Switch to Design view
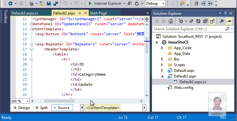This screenshot has height=121, width=237. click(22, 108)
